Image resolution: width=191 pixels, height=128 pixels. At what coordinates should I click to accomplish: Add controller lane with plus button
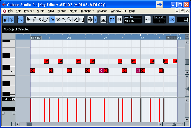3,113
